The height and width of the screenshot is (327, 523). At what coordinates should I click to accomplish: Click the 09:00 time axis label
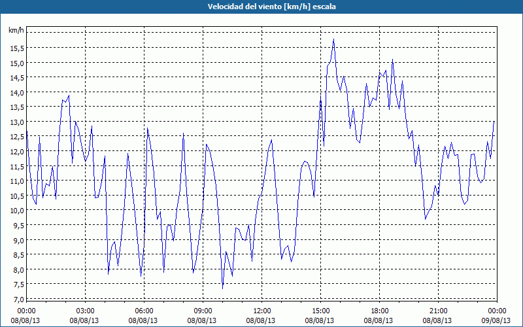point(203,311)
